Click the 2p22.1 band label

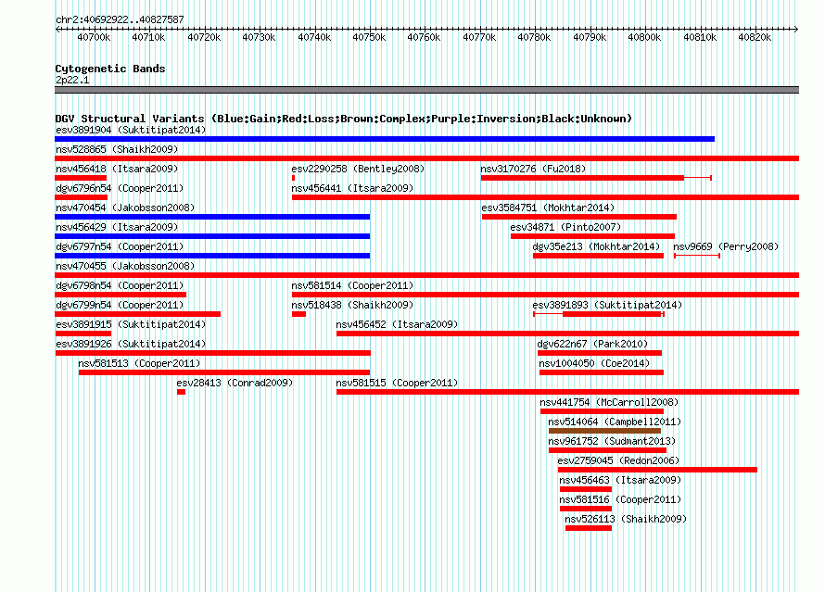coord(72,80)
